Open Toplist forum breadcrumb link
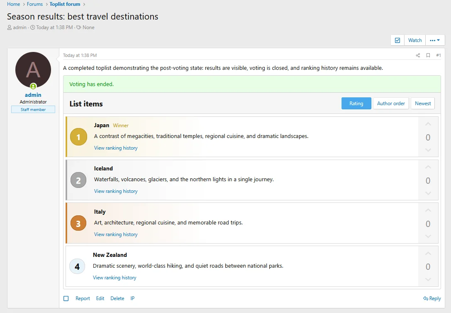This screenshot has width=451, height=313. click(65, 4)
